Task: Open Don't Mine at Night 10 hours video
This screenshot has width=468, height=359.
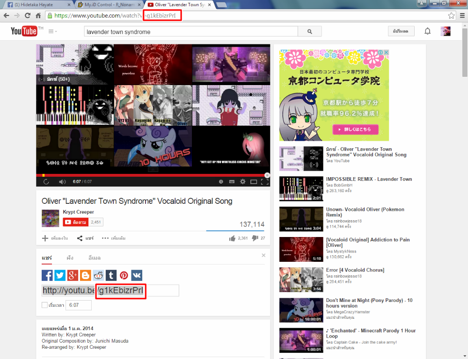Action: point(369,303)
